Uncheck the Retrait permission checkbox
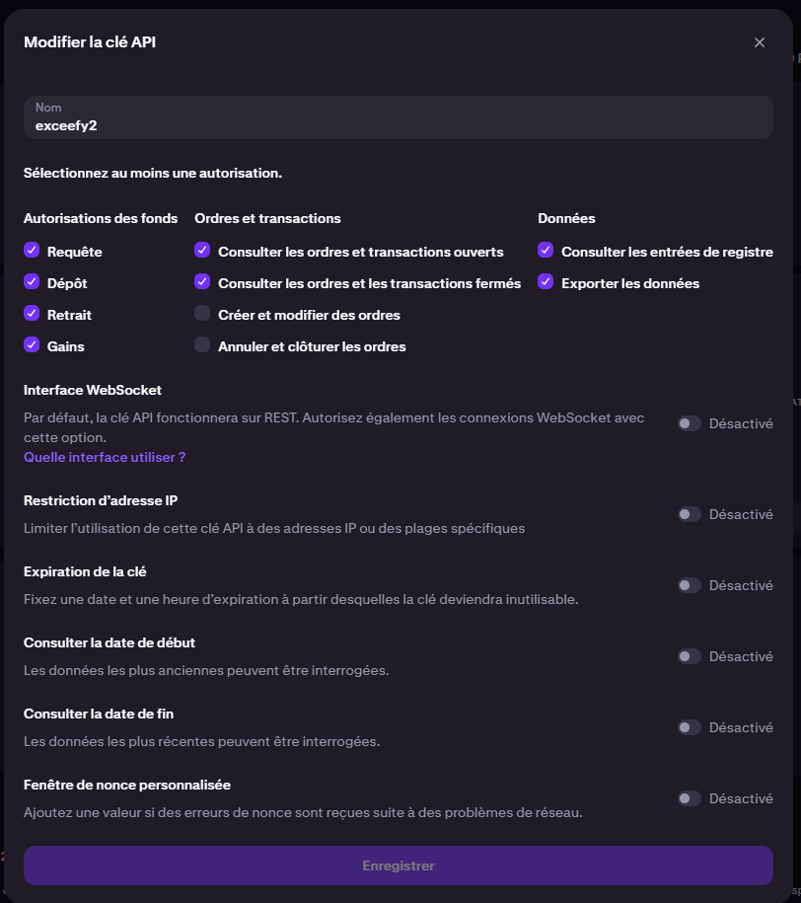This screenshot has width=801, height=903. click(x=32, y=314)
